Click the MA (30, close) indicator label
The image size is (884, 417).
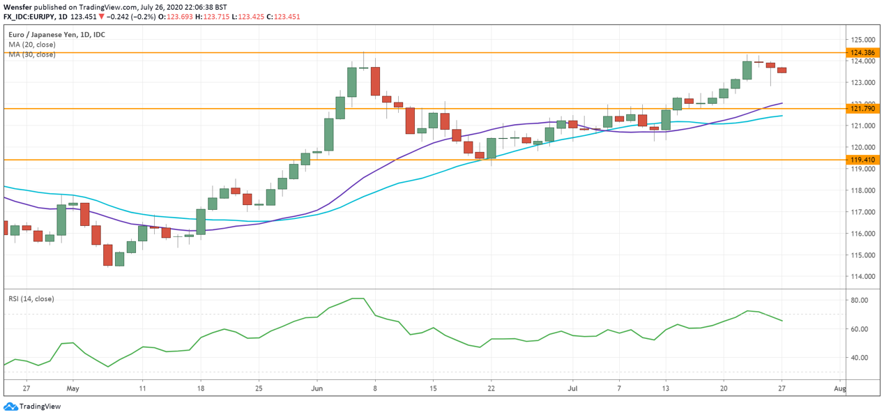point(32,54)
